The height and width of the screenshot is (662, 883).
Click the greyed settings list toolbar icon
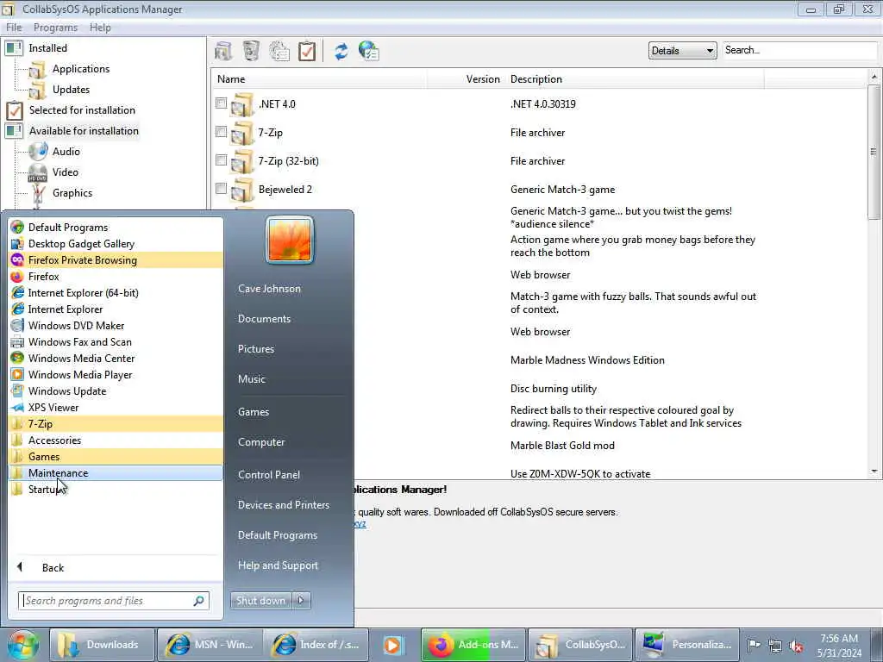pos(279,51)
